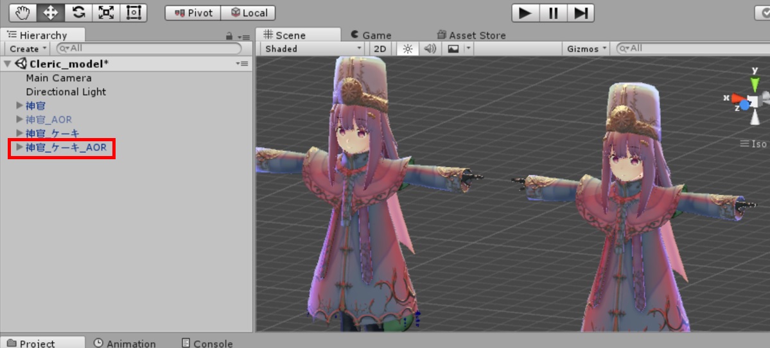Toggle scene audio speaker icon
The height and width of the screenshot is (348, 770).
pyautogui.click(x=430, y=49)
